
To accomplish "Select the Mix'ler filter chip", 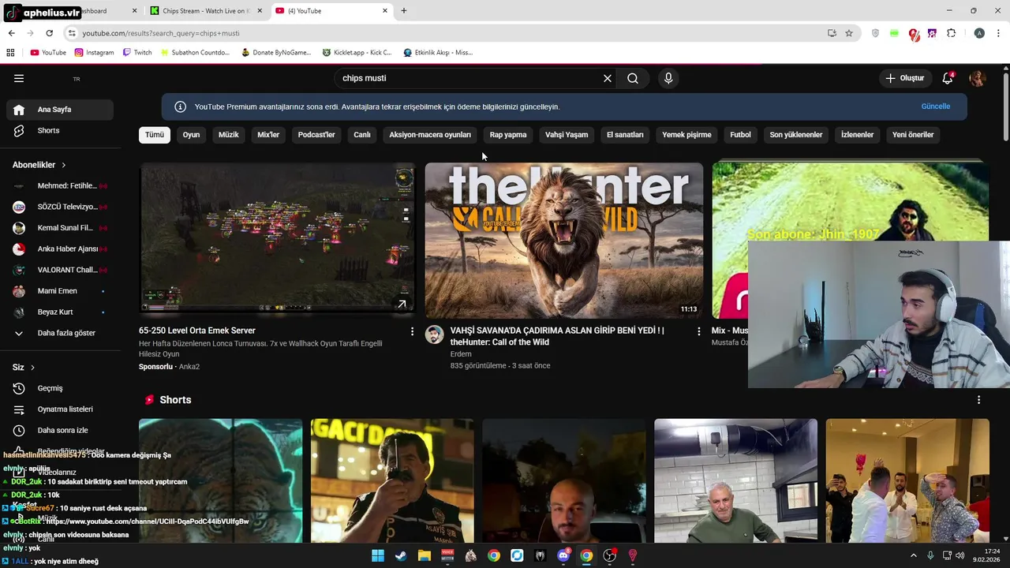I will [x=268, y=135].
